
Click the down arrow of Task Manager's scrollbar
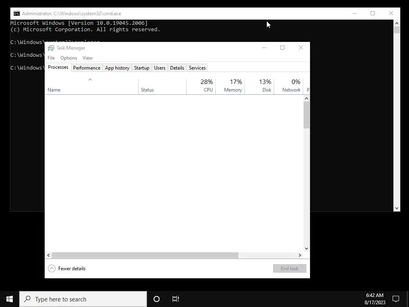point(306,249)
